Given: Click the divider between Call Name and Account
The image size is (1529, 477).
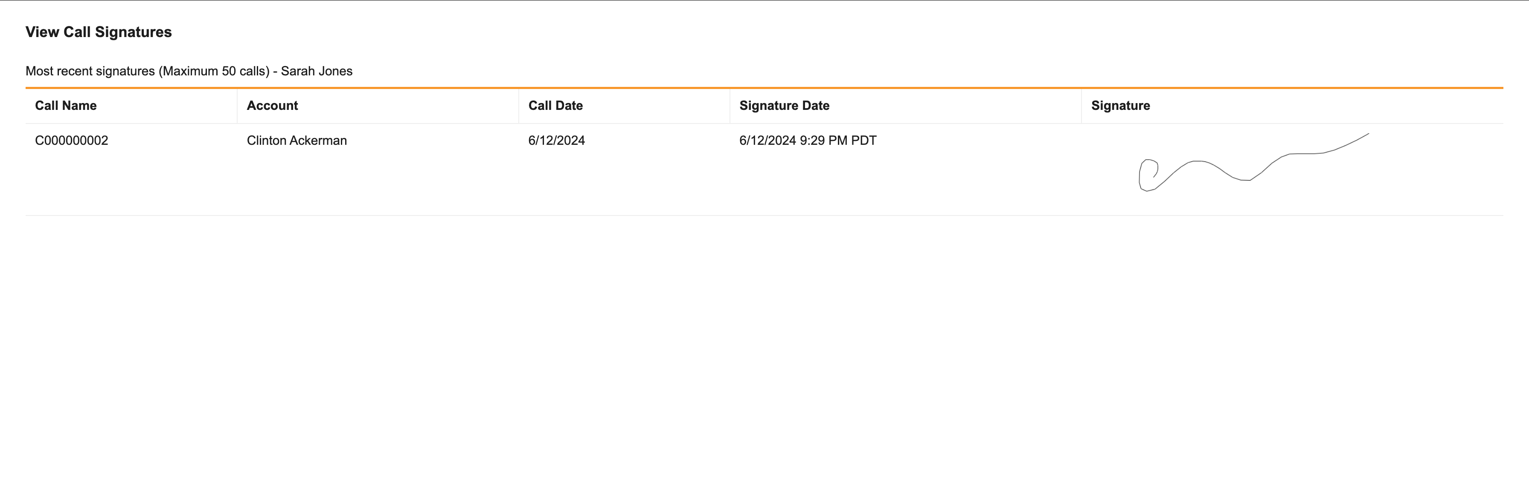Looking at the screenshot, I should (x=237, y=106).
